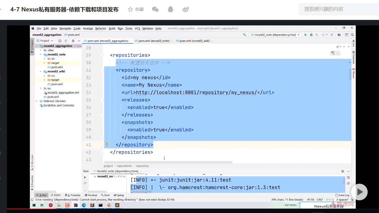Open the File menu
The width and height of the screenshot is (379, 213).
point(39,28)
